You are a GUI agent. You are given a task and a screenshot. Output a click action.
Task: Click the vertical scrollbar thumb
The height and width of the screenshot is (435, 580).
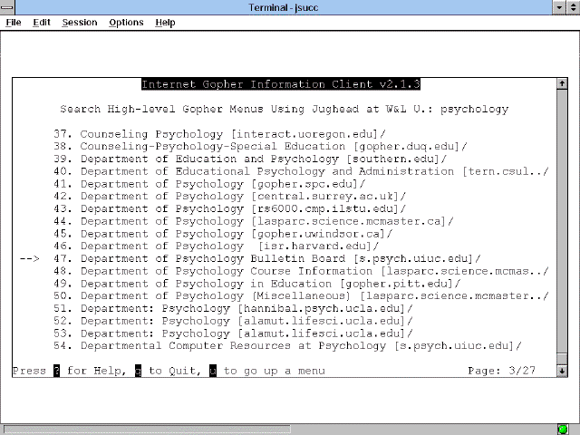(562, 359)
